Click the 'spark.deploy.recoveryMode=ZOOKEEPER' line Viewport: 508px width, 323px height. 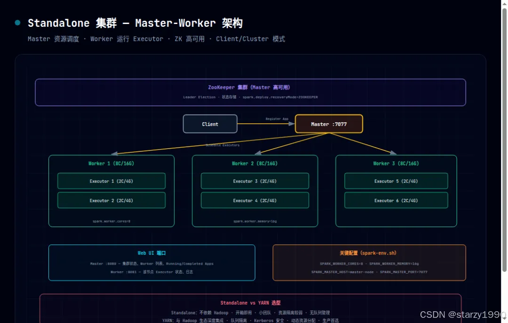tap(250, 97)
